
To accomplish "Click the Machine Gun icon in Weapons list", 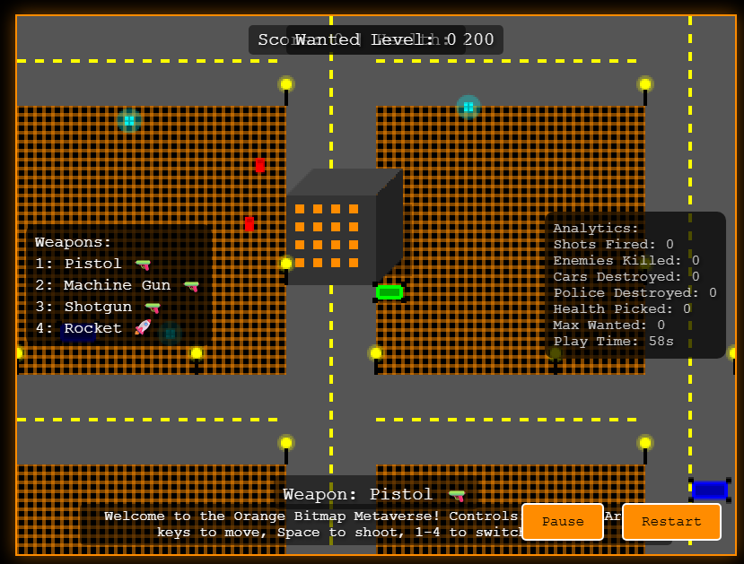I will (191, 286).
